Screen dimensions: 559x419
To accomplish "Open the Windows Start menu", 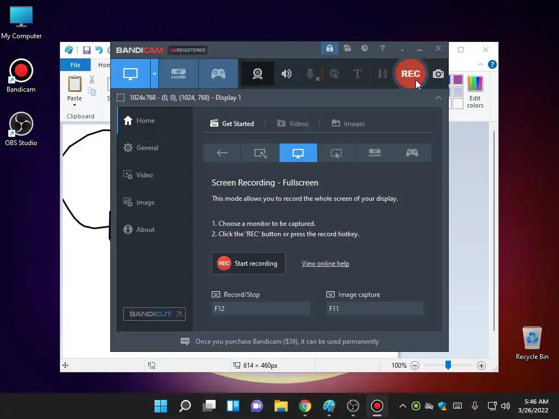I will tap(161, 406).
